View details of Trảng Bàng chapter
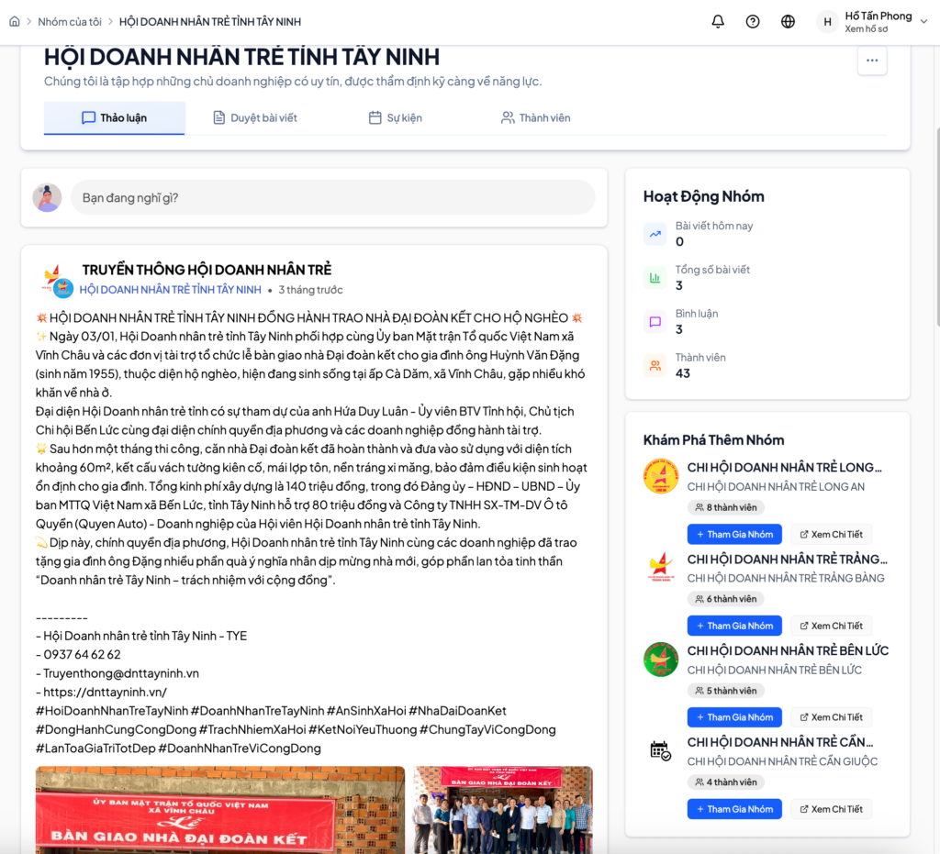This screenshot has width=940, height=854. pyautogui.click(x=831, y=626)
